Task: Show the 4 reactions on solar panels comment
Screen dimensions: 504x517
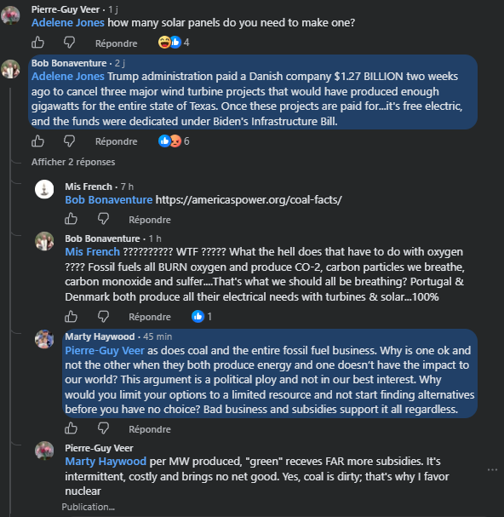Action: (x=174, y=43)
